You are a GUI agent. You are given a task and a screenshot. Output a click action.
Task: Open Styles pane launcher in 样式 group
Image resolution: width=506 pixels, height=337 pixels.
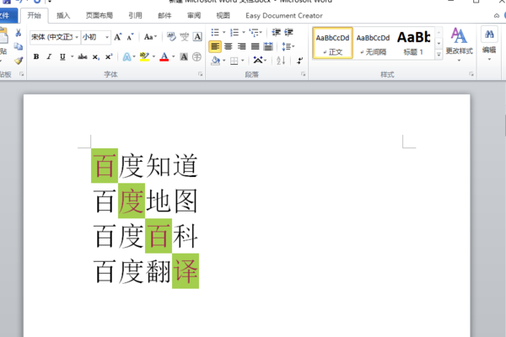pos(471,74)
